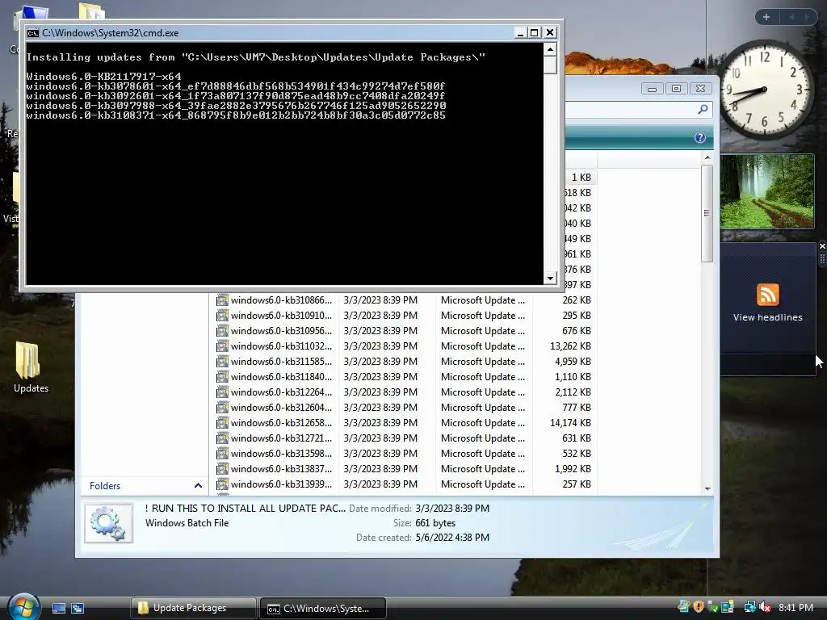This screenshot has height=620, width=827.
Task: Click the 14,174 KB size cell
Action: [570, 422]
